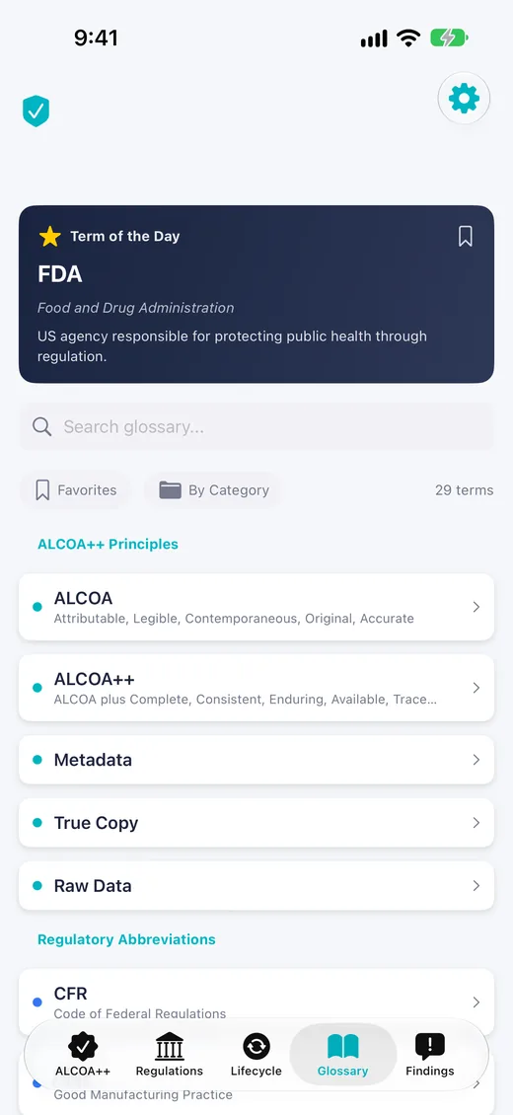Viewport: 513px width, 1115px height.
Task: Open the Raw Data term
Action: 256,885
